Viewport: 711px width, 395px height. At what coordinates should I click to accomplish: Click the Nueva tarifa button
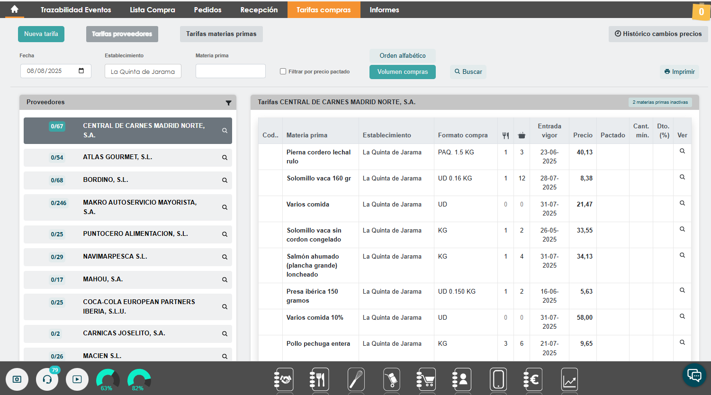pos(41,34)
